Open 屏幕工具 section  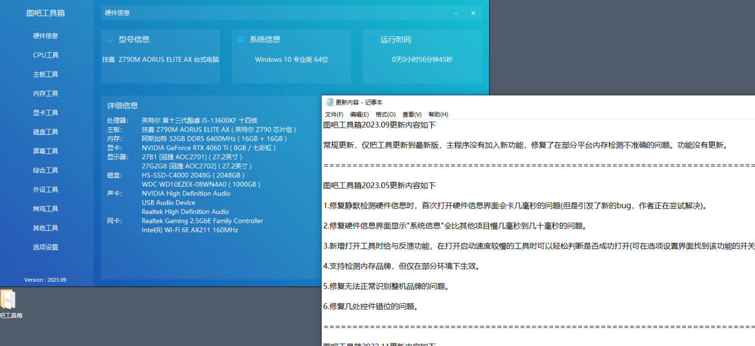[x=45, y=151]
